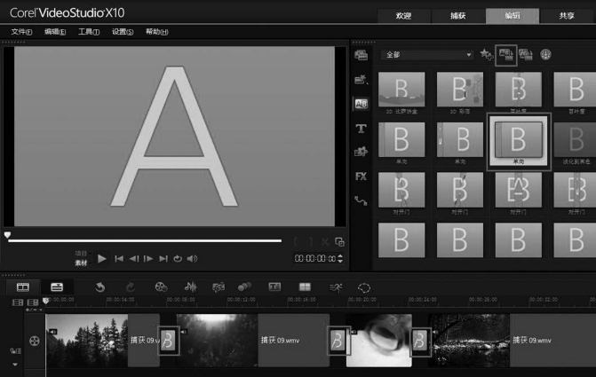
Task: Switch to Storyboard view
Action: coord(23,287)
